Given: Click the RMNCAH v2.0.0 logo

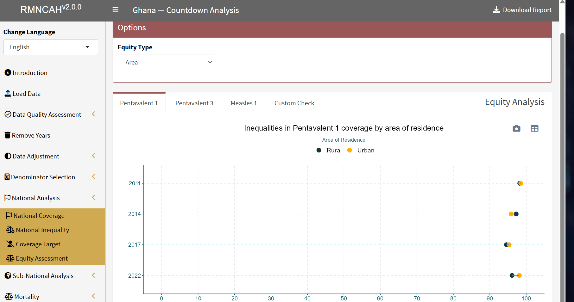Looking at the screenshot, I should click(x=51, y=9).
